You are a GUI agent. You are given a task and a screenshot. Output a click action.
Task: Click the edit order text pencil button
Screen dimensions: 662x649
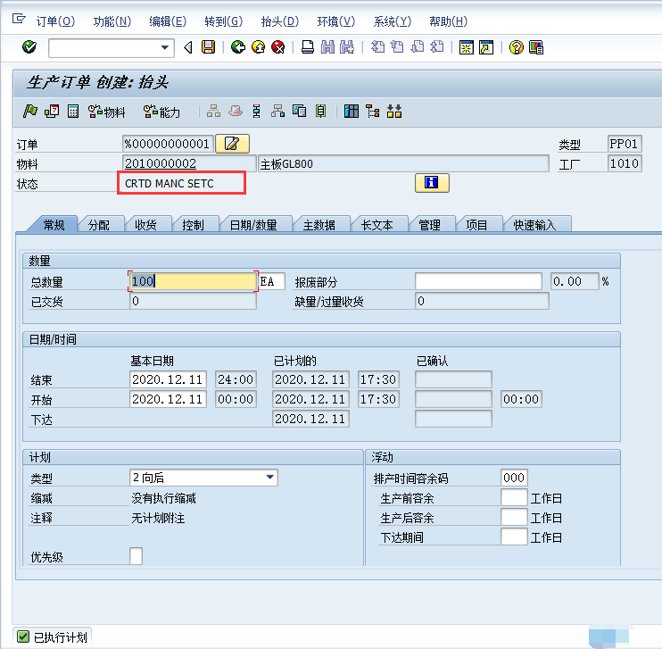(232, 144)
